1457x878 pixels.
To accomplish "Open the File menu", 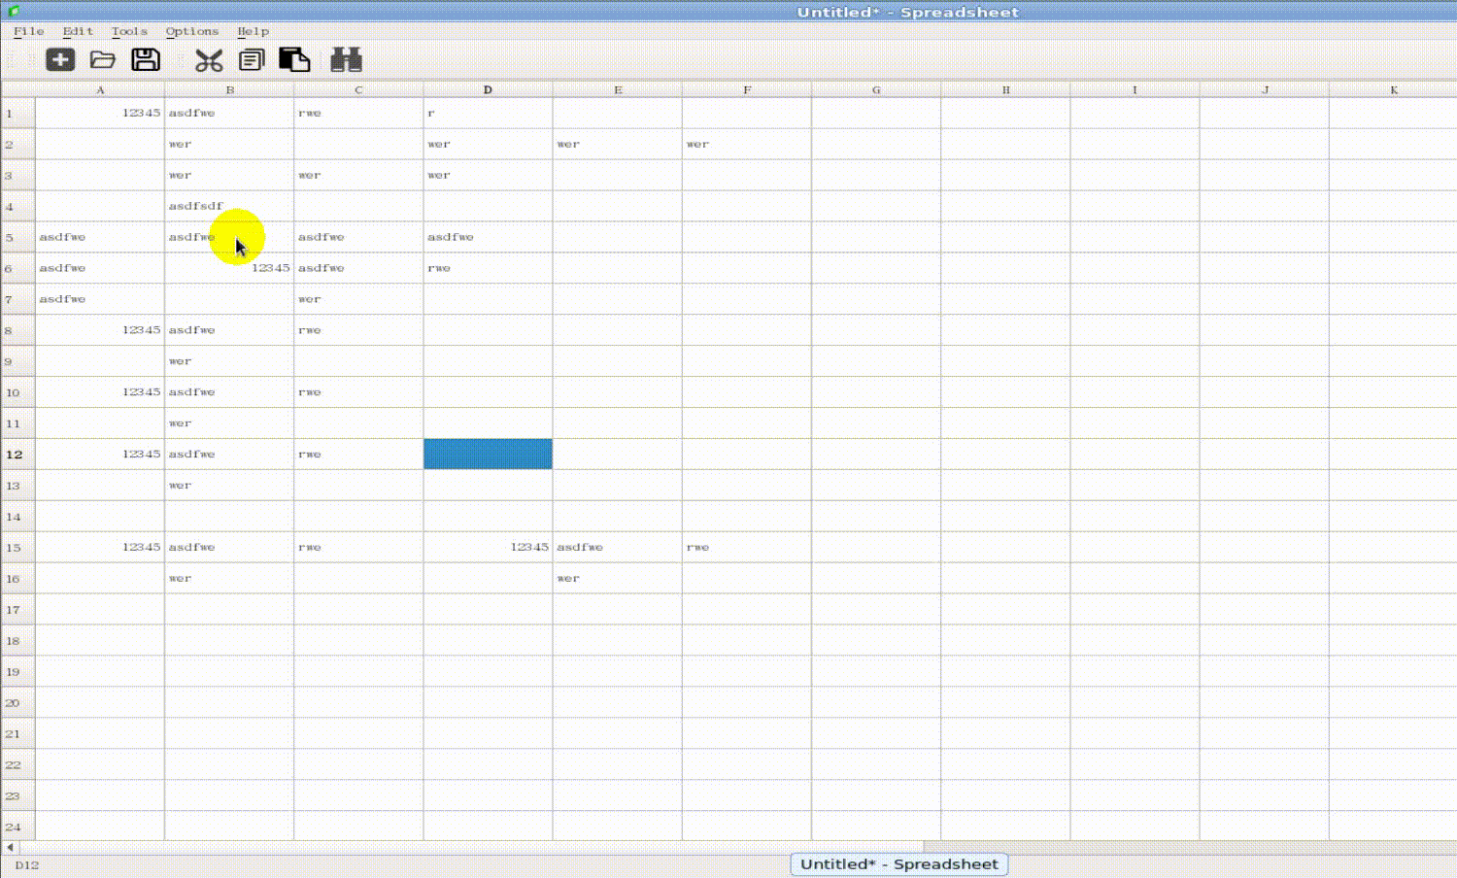I will click(28, 31).
